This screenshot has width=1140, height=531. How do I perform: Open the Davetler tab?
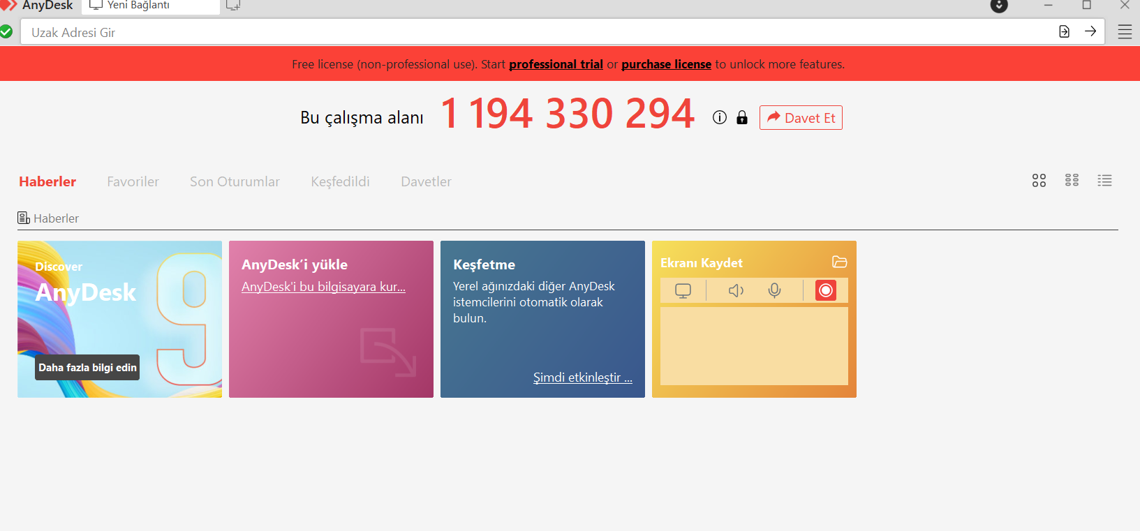(x=426, y=181)
